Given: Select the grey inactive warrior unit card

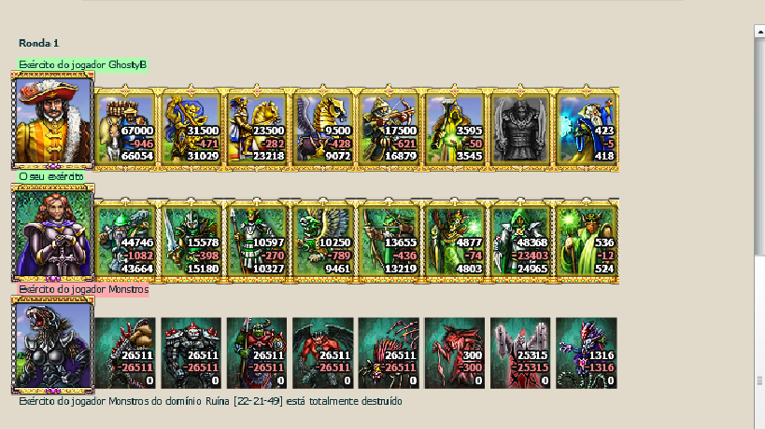Looking at the screenshot, I should tap(520, 129).
